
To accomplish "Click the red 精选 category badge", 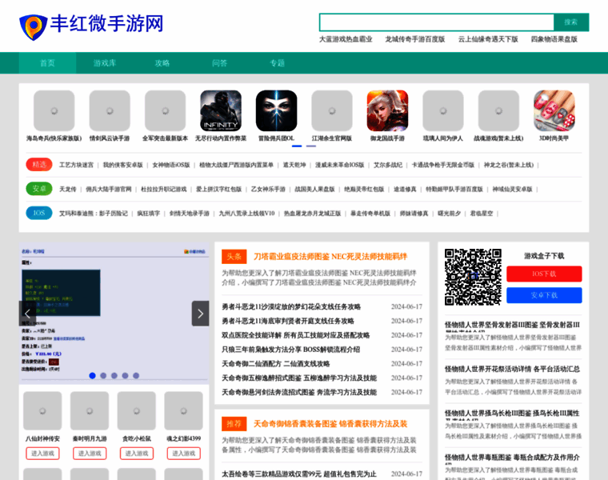I will [39, 164].
